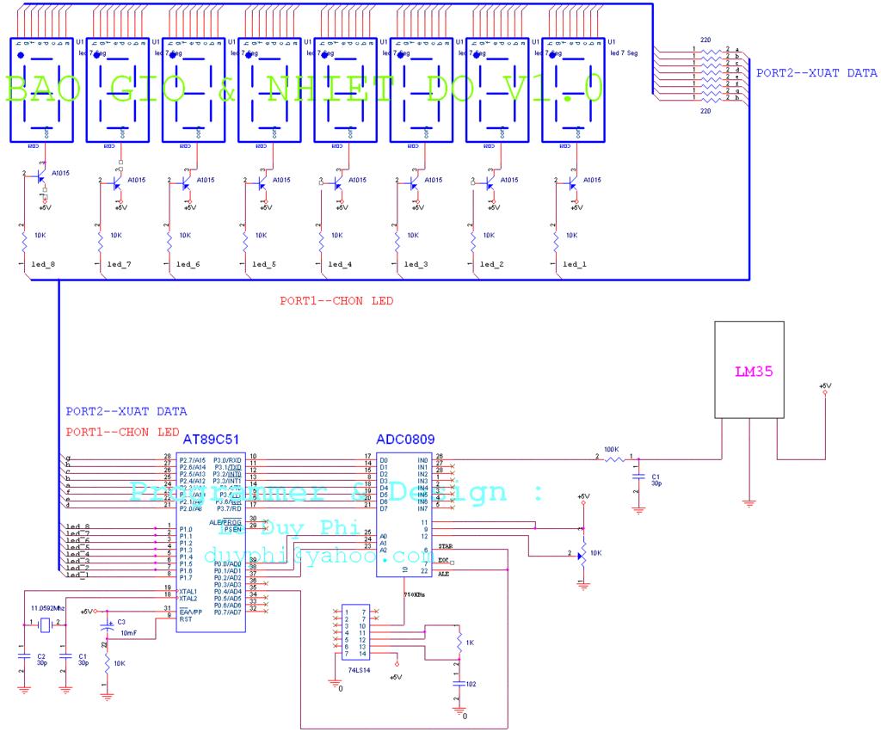Click the led_4 net label
The height and width of the screenshot is (732, 881).
point(340,264)
